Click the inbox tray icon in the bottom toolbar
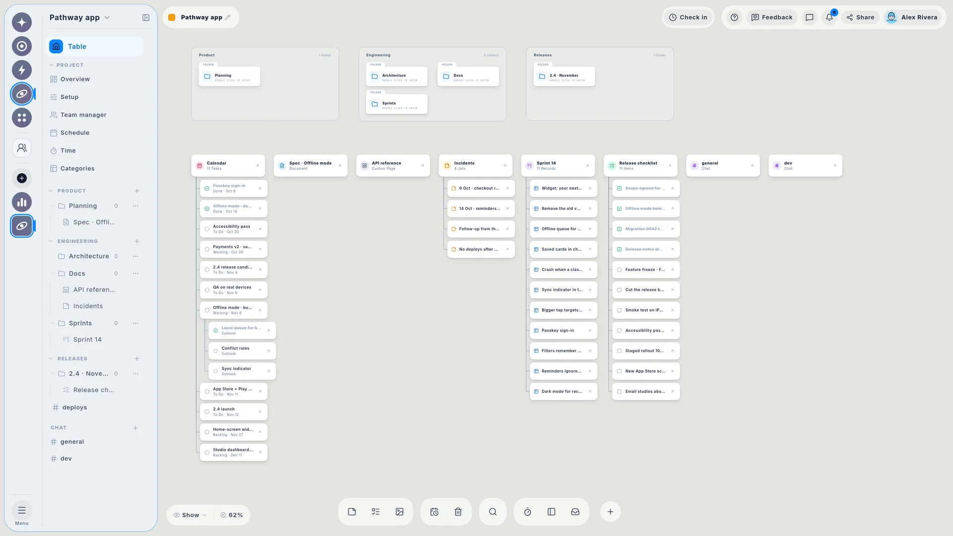This screenshot has height=536, width=953. (x=575, y=512)
